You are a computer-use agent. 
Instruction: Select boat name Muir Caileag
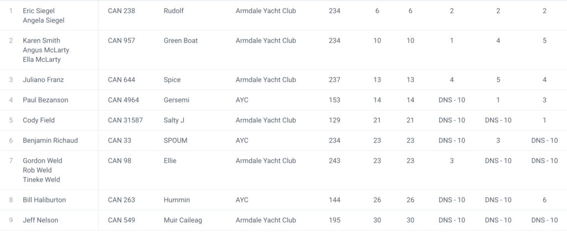183,220
